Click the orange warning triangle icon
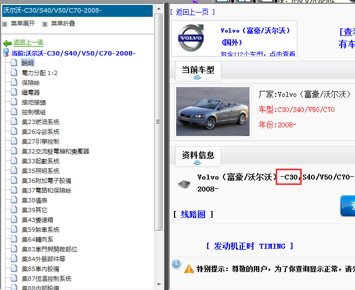The image size is (355, 290). (189, 269)
